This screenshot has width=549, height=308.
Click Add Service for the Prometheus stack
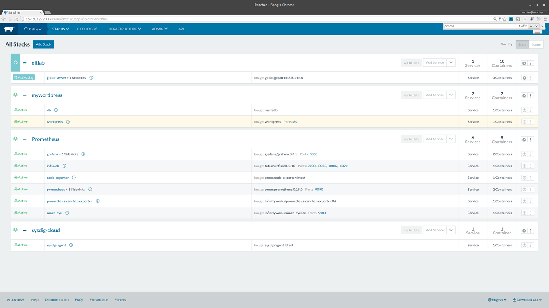click(435, 139)
